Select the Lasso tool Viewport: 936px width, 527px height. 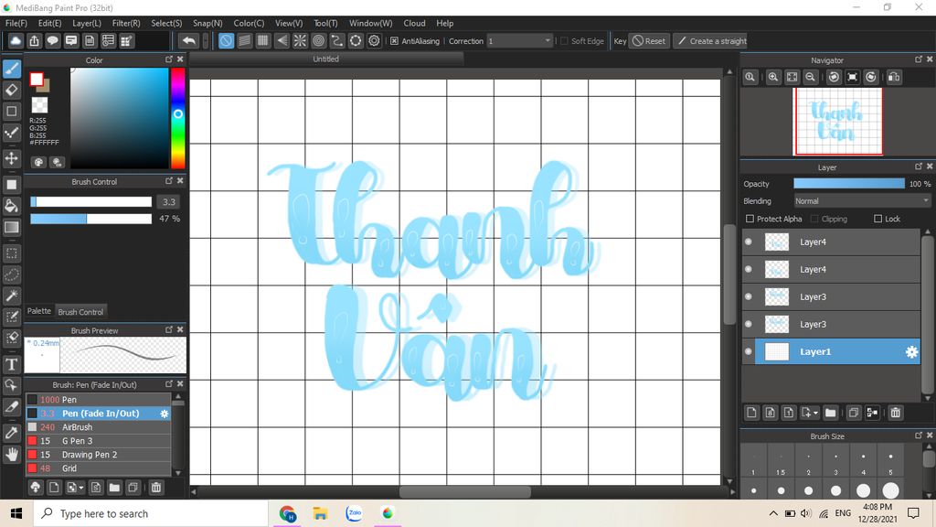(x=11, y=274)
